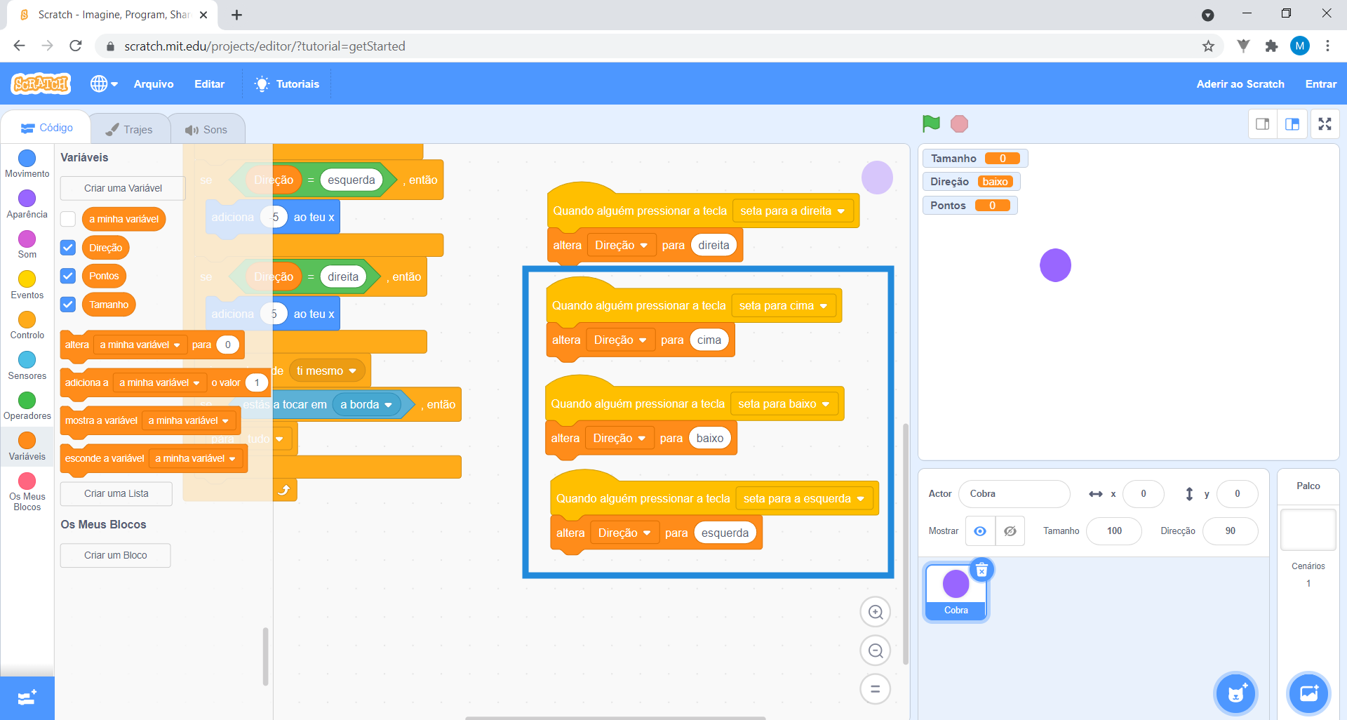
Task: Zoom in the code workspace
Action: pos(876,612)
